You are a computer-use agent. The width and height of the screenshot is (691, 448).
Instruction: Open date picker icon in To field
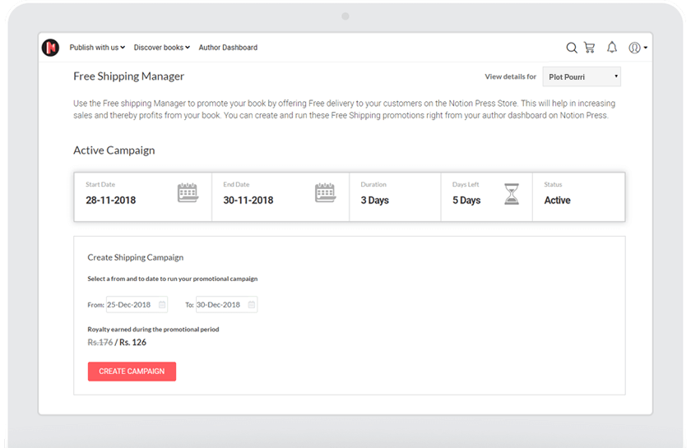(x=252, y=305)
